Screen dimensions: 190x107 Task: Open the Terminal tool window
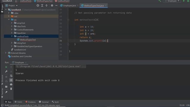44,102
